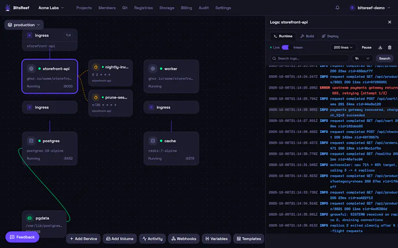Select the worker service node
The width and height of the screenshot is (398, 248).
click(x=171, y=76)
